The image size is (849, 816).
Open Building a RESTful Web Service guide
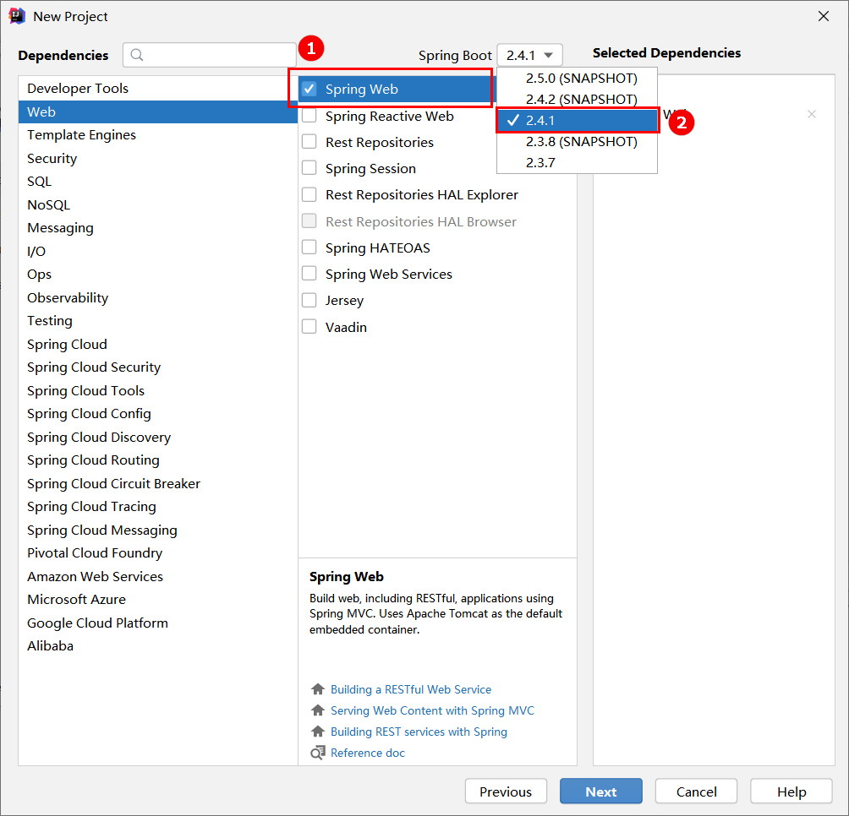(411, 689)
